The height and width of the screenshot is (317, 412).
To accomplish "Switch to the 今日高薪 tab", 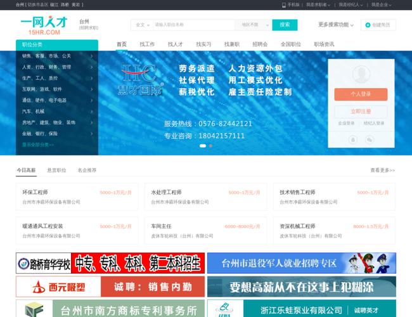I will [x=26, y=171].
